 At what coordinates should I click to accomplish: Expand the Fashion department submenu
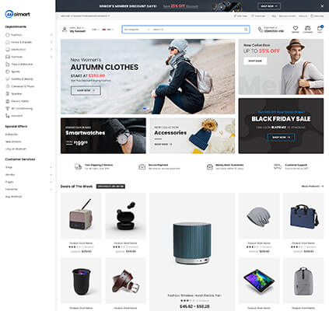point(51,35)
